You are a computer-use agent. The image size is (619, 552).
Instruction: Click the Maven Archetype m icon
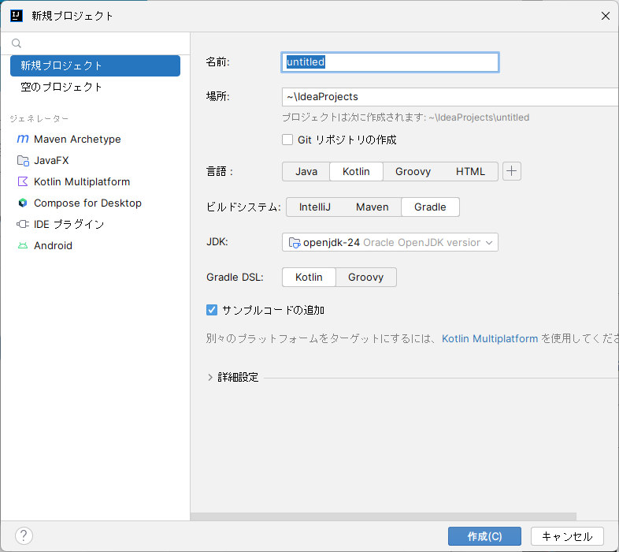23,139
